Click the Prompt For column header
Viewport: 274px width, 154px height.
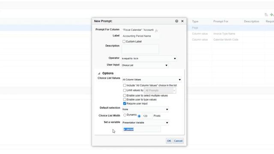[221, 21]
